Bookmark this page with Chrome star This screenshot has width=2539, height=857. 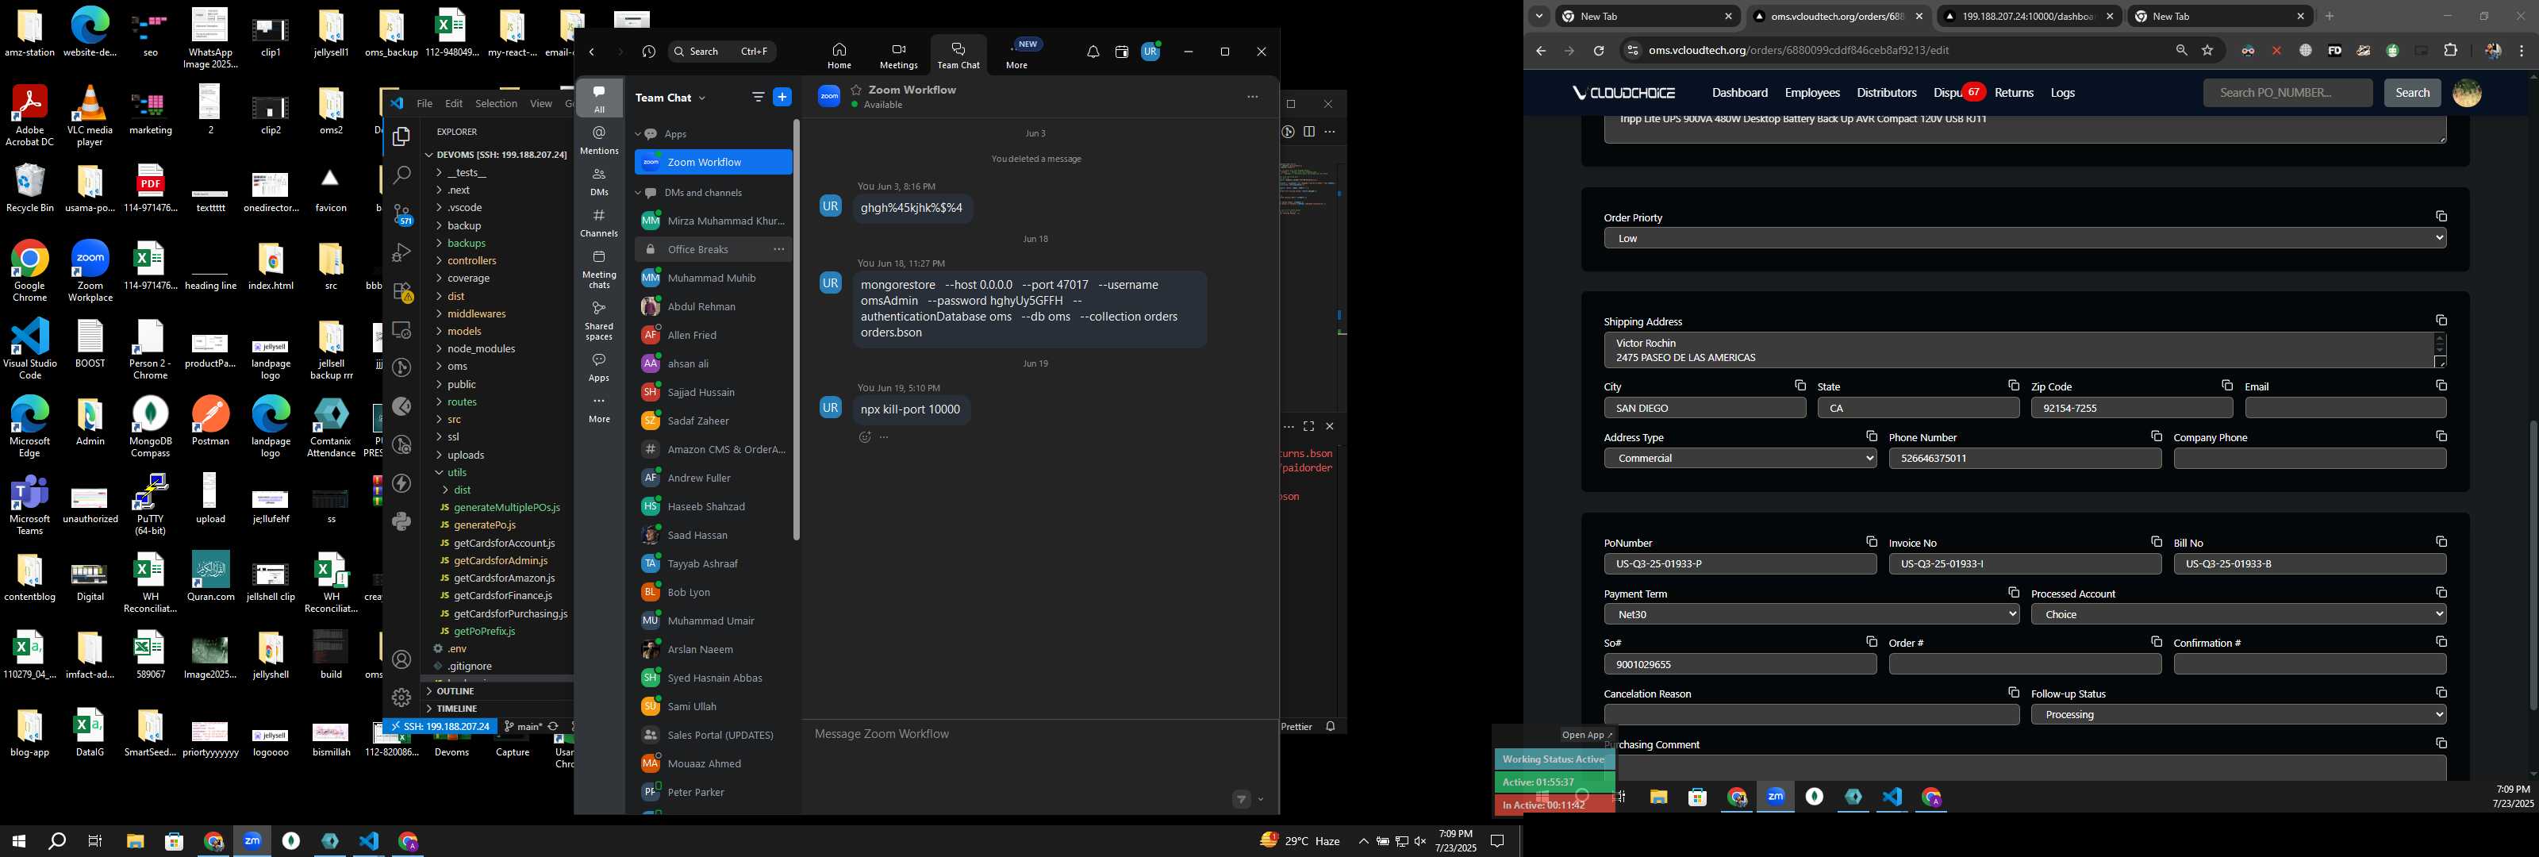point(2208,50)
